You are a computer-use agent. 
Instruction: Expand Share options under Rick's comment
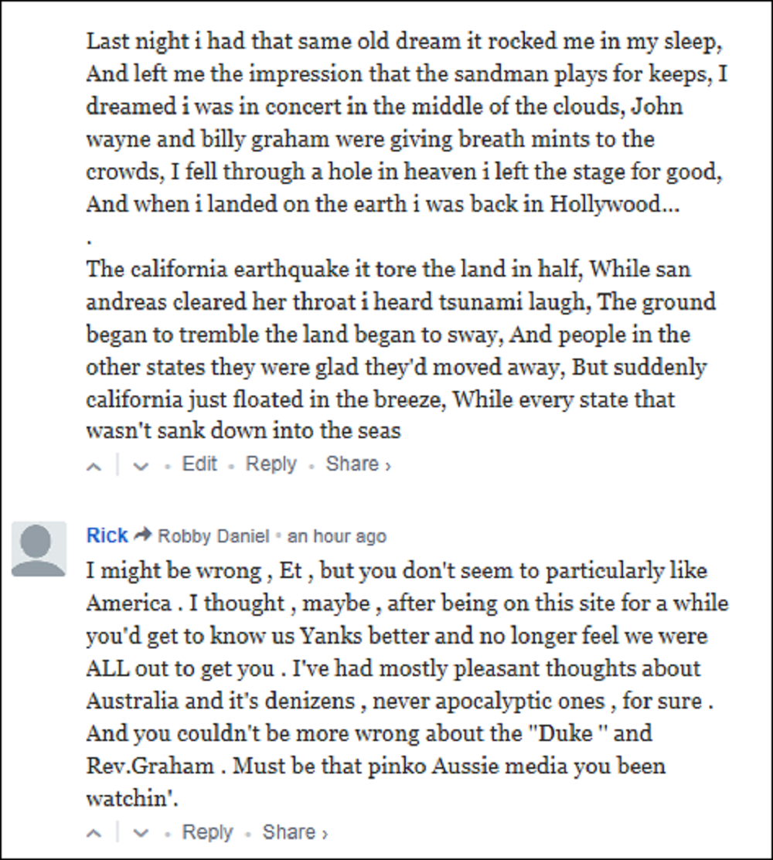[x=295, y=832]
